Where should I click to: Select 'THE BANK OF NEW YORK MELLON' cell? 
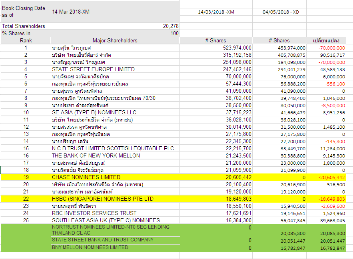point(115,156)
